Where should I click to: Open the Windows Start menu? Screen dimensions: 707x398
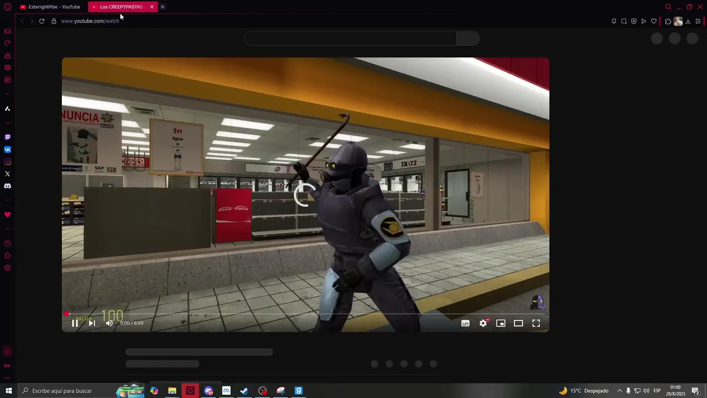coord(9,391)
